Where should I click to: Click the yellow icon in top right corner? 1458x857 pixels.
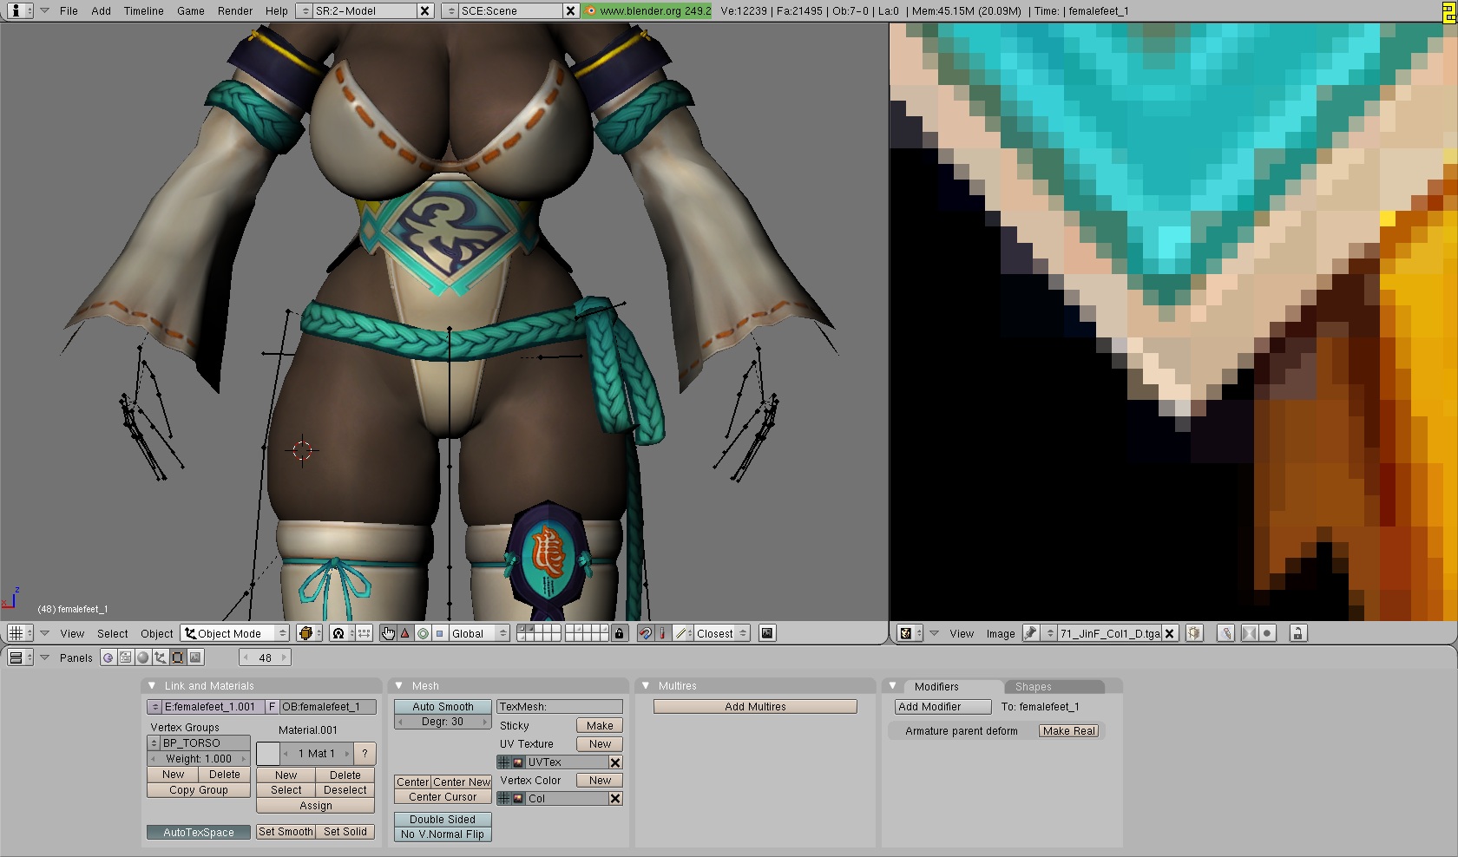pyautogui.click(x=1448, y=10)
